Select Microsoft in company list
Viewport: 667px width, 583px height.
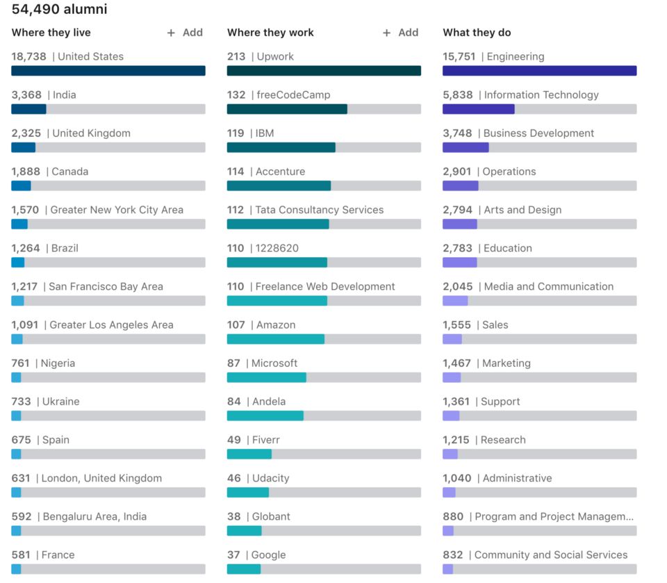[323, 377]
